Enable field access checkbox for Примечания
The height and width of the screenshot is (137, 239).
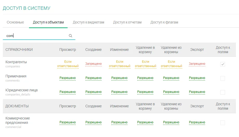[223, 78]
